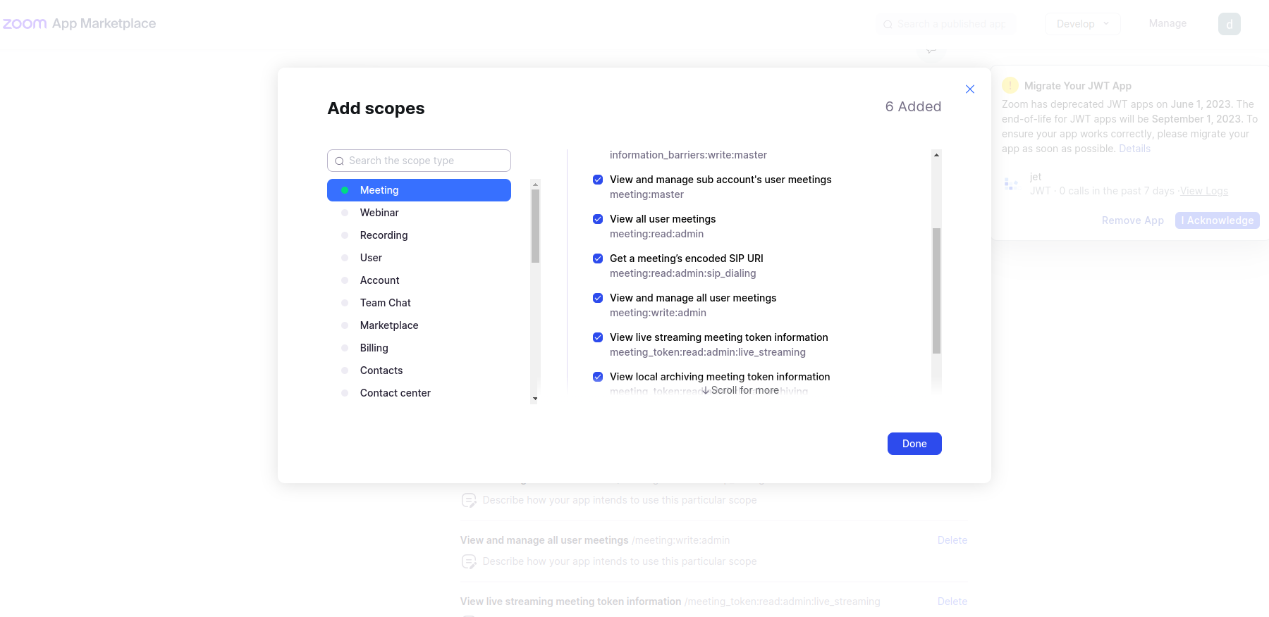Uncheck Get a meeting's encoded SIP URI
Image resolution: width=1269 pixels, height=617 pixels.
(598, 258)
